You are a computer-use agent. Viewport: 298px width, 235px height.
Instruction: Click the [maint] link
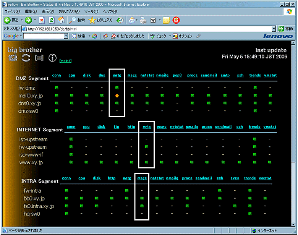[x=65, y=60]
